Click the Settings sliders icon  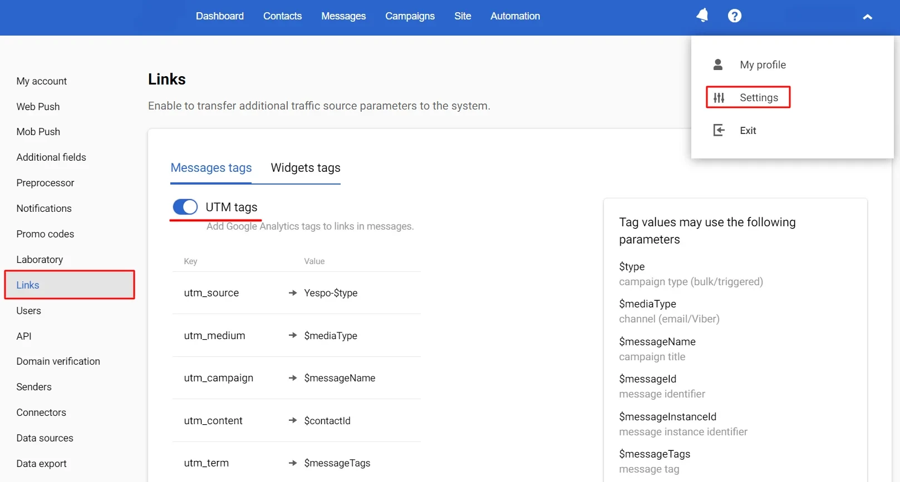pyautogui.click(x=719, y=98)
